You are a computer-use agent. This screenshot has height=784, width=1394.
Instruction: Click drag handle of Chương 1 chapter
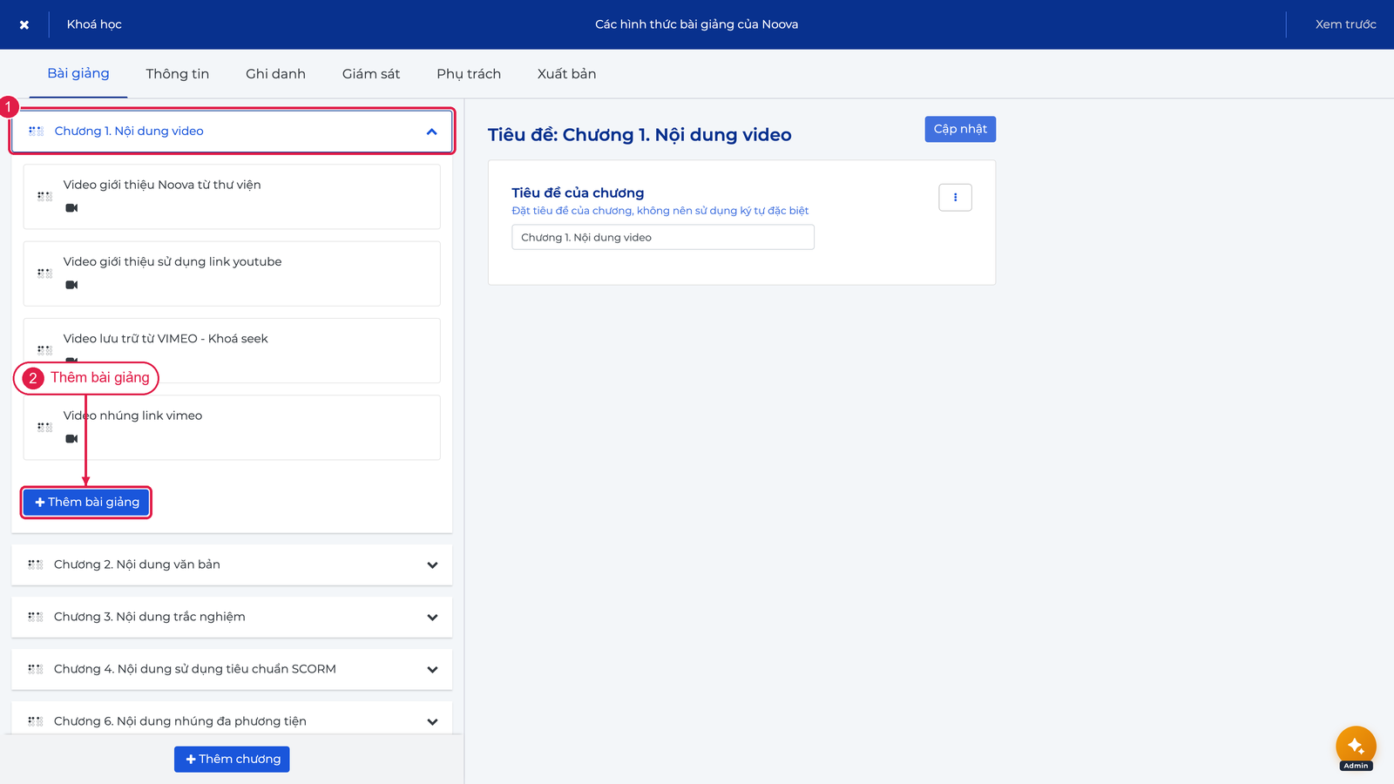36,131
